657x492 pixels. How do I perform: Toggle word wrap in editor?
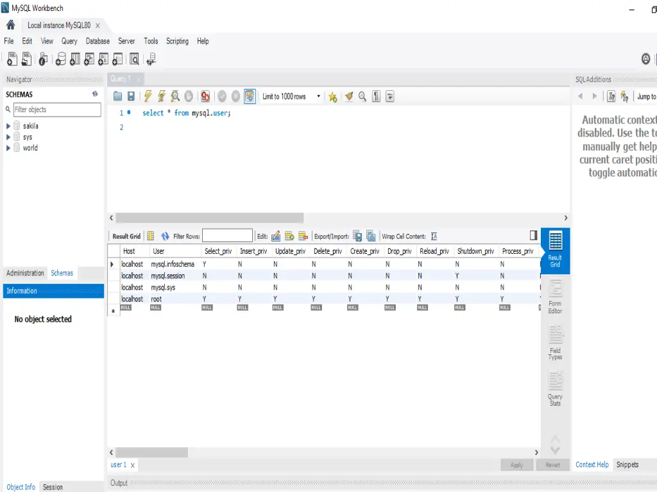click(x=390, y=97)
